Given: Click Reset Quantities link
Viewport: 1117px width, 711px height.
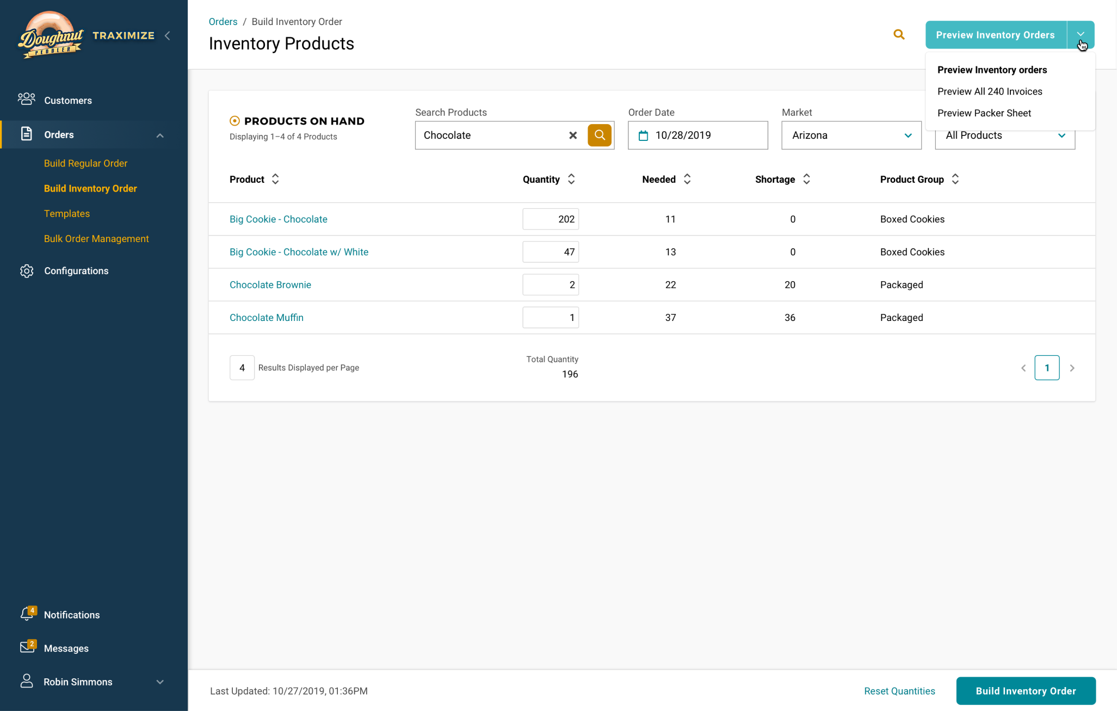Looking at the screenshot, I should 899,691.
